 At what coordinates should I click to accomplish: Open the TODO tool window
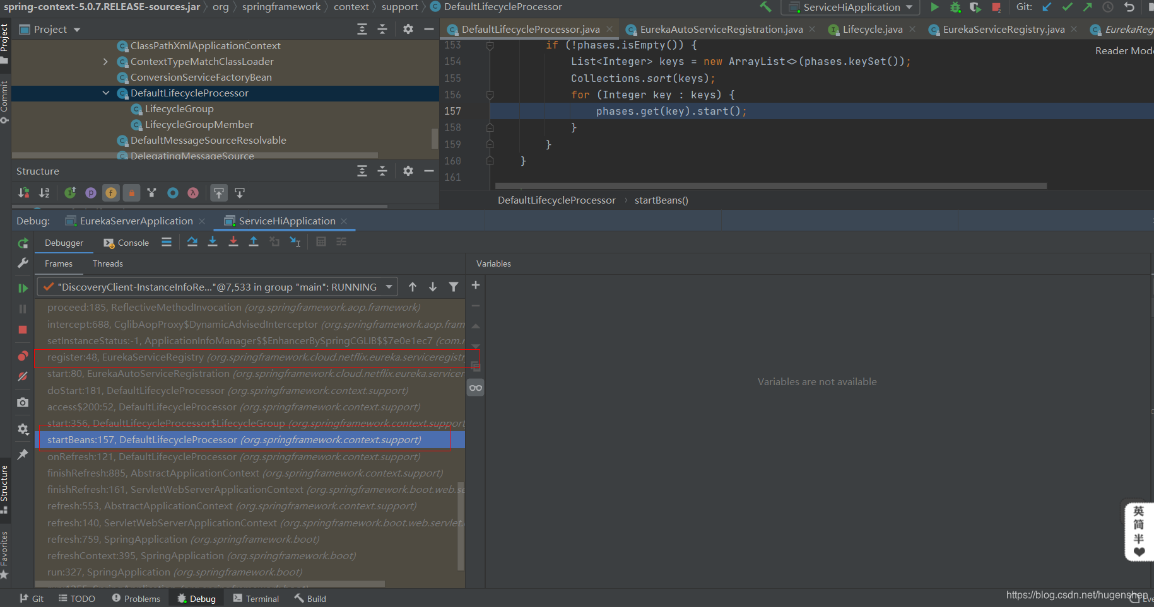coord(76,599)
